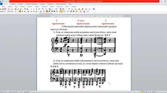Click the print preview icon
Screen dimensions: 167x93
18,9
